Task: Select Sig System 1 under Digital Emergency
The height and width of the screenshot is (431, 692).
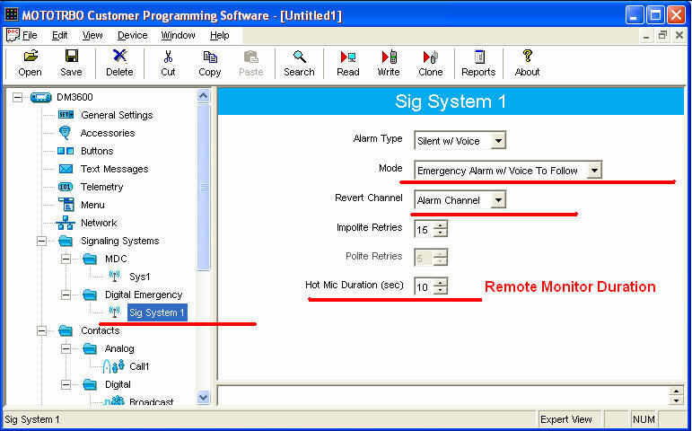Action: 157,312
